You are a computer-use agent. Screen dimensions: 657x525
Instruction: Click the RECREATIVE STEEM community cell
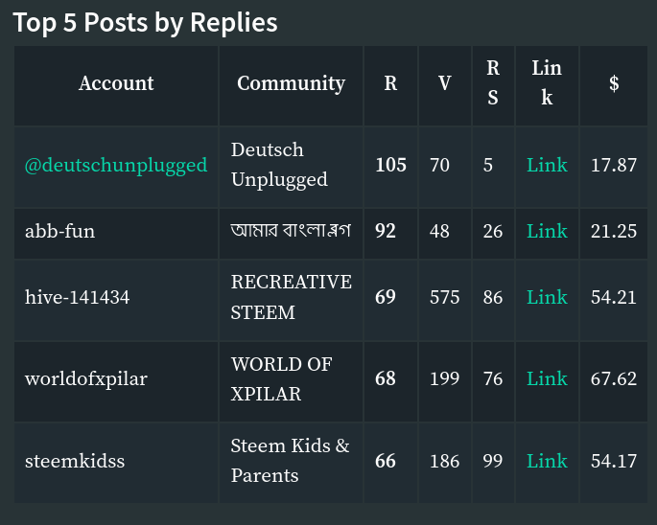pyautogui.click(x=291, y=297)
